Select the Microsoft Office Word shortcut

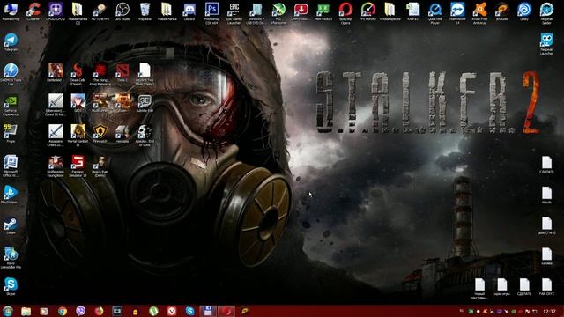click(11, 166)
